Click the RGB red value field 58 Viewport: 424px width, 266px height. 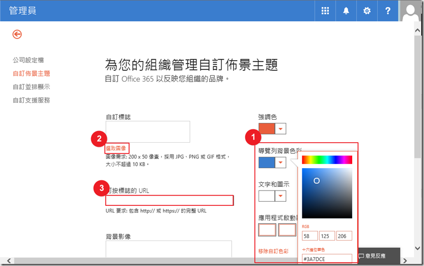click(309, 236)
